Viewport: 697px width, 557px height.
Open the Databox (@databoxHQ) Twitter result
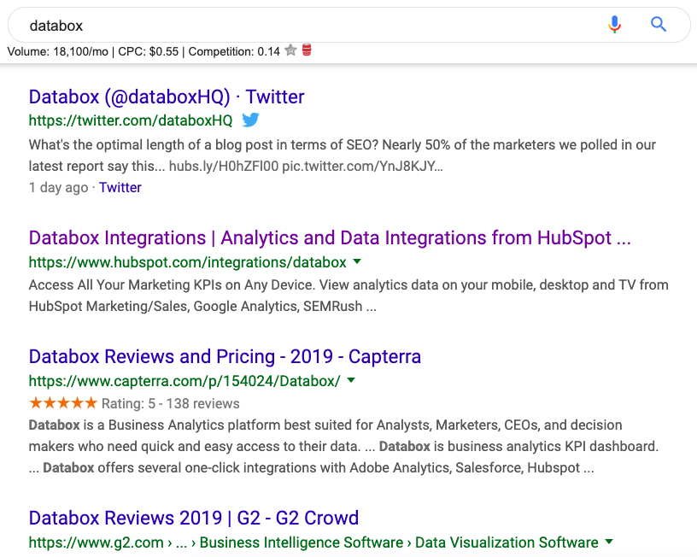(x=167, y=97)
